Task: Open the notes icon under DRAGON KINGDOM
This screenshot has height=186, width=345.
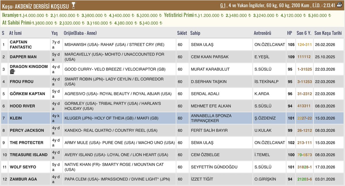Action: [12, 72]
